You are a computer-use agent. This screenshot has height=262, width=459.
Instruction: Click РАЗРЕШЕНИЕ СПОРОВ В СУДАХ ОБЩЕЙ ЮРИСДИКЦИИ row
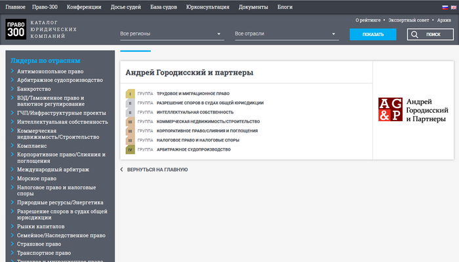click(x=210, y=103)
